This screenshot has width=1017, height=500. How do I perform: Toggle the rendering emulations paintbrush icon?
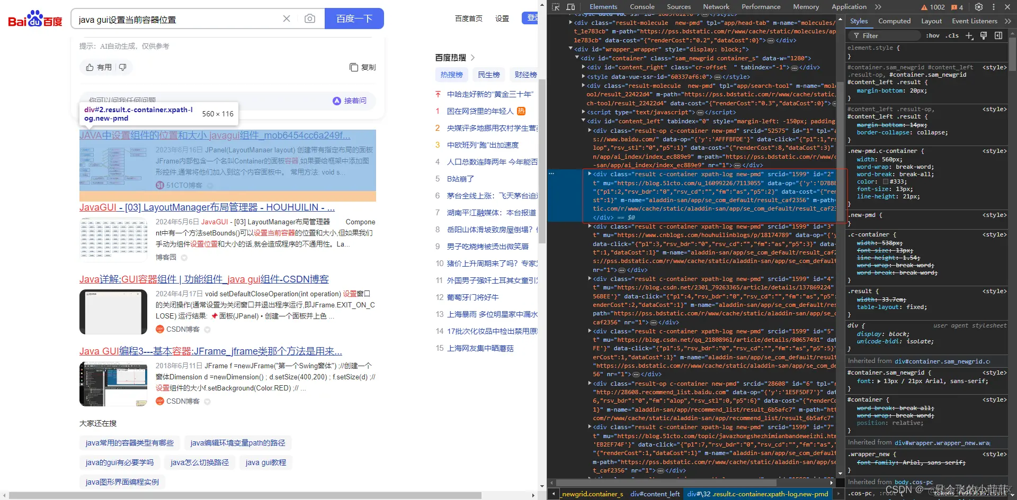click(x=984, y=35)
